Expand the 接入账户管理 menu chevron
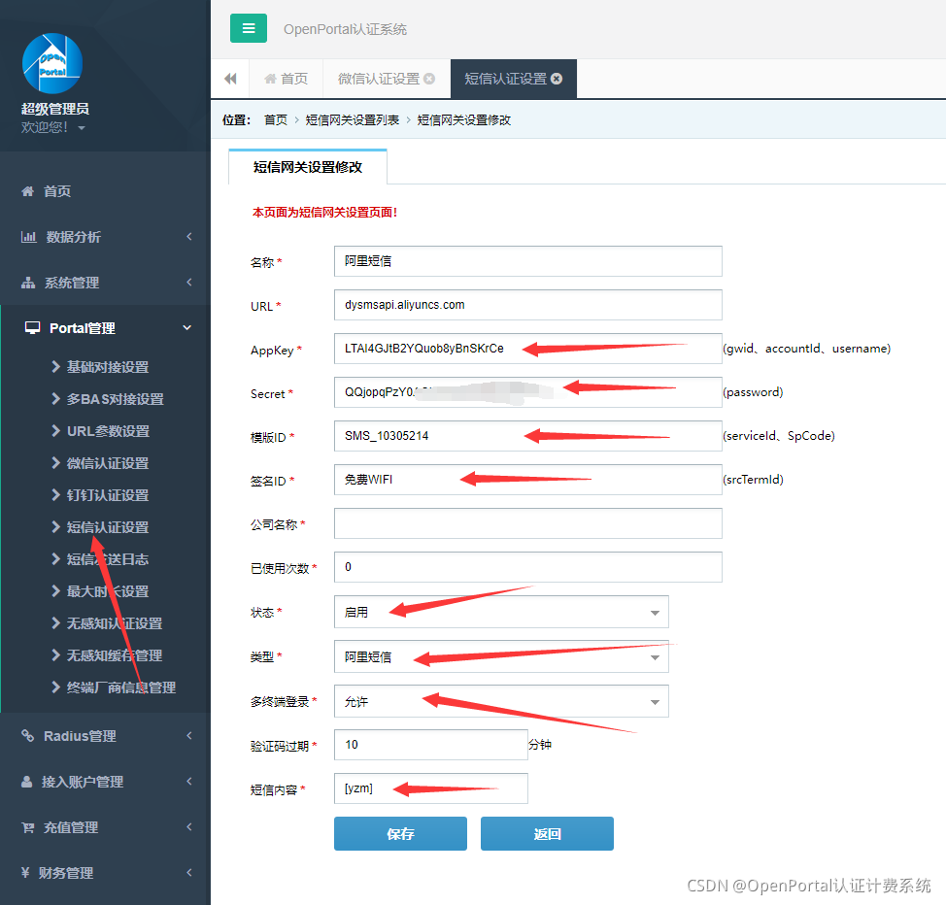This screenshot has height=905, width=946. pyautogui.click(x=188, y=782)
